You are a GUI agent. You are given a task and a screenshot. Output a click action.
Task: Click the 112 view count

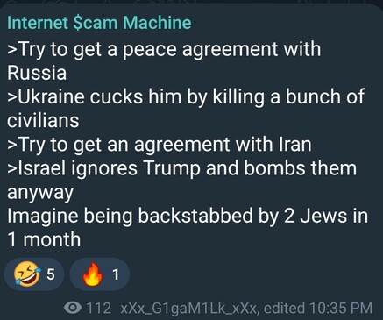point(99,308)
